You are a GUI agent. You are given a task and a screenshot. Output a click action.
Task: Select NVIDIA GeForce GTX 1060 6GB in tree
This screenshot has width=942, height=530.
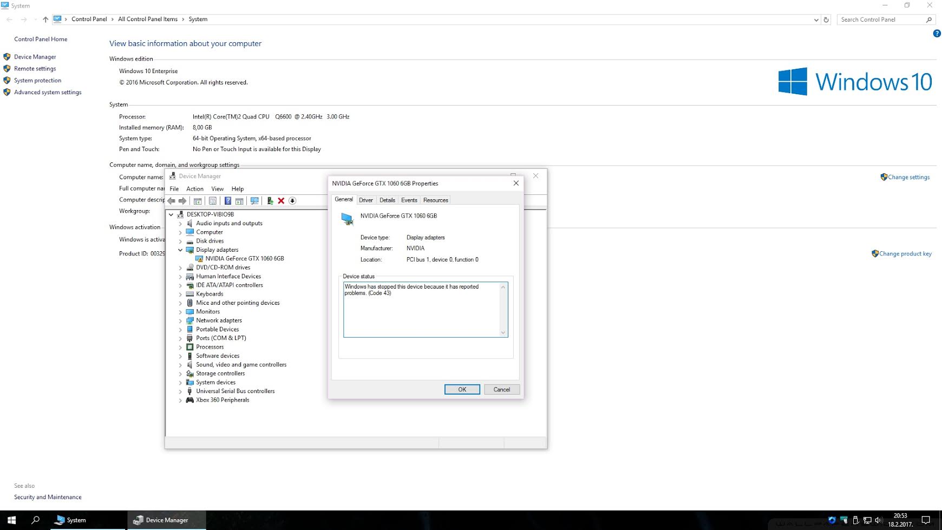(245, 259)
